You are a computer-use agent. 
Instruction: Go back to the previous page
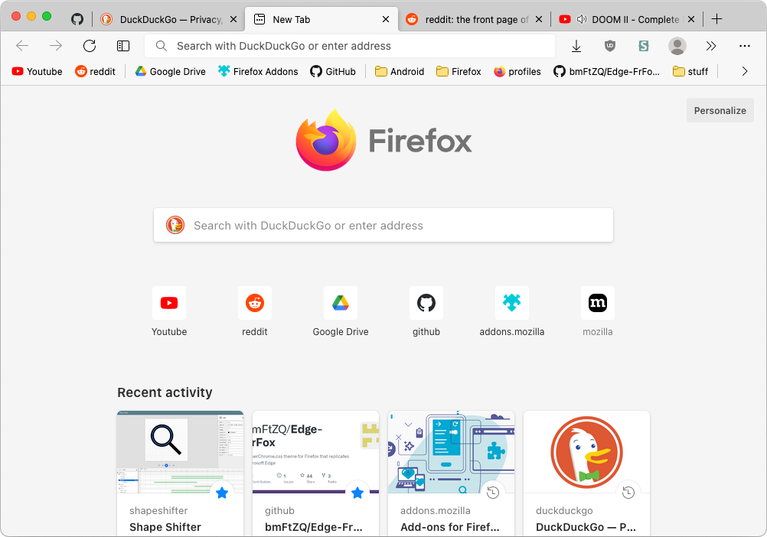(x=22, y=46)
